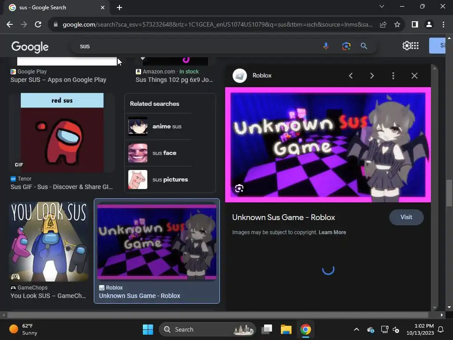Open Chrome's three-dot menu
Image resolution: width=453 pixels, height=340 pixels.
point(443,25)
